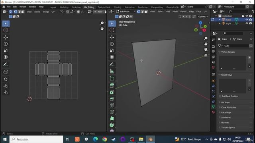This screenshot has height=143, width=255.
Task: Open the File menu
Action: click(x=9, y=7)
